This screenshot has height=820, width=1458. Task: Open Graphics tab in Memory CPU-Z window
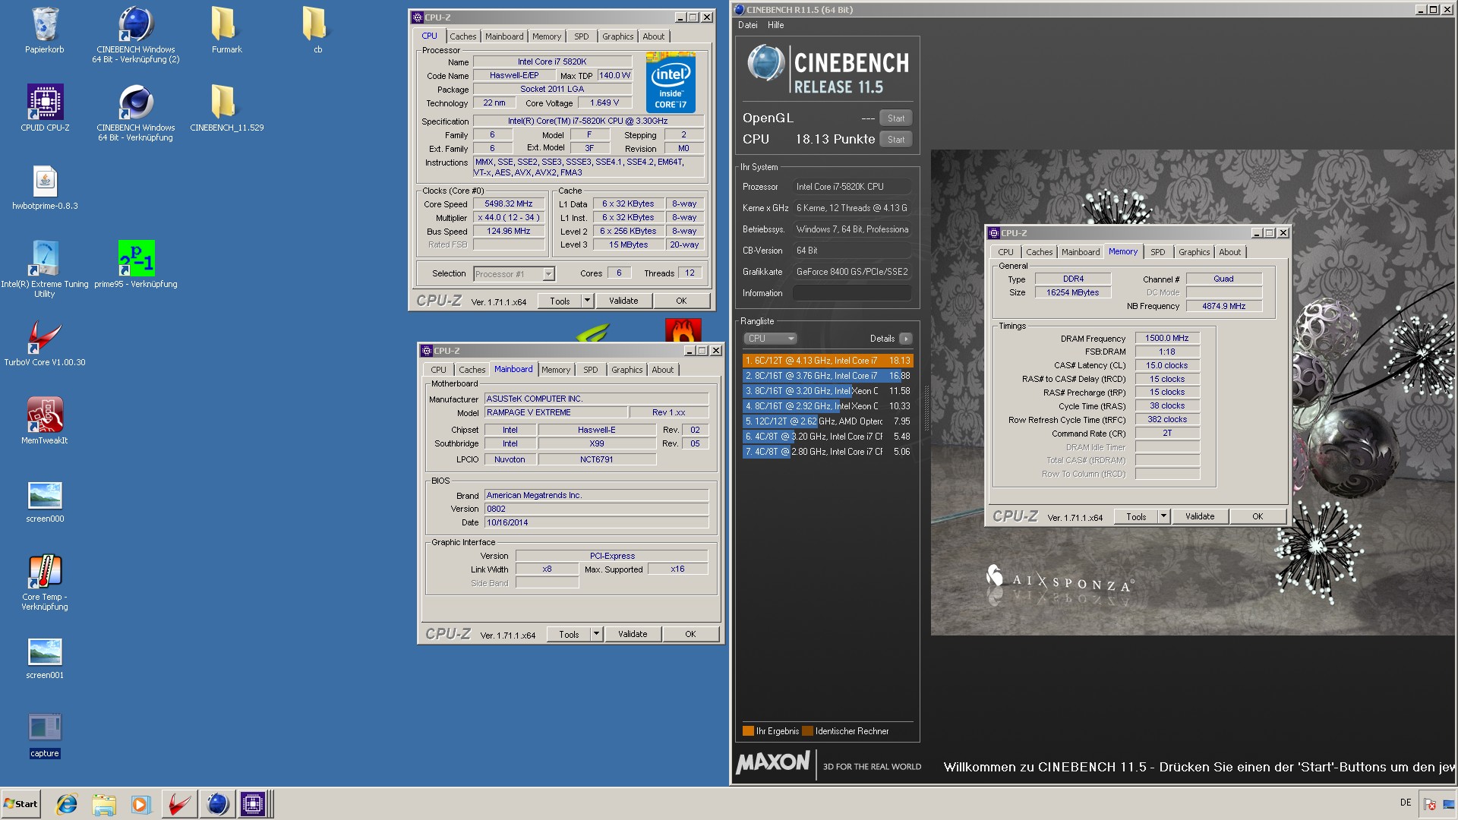1194,252
